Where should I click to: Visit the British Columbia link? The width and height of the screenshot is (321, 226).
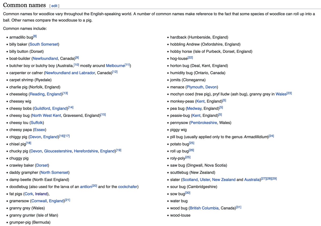pos(204,208)
